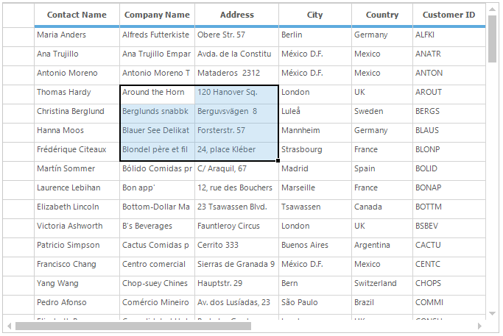Click the horizontal scrollbar left arrow
Screen dimensions: 503x336
[x=9, y=326]
